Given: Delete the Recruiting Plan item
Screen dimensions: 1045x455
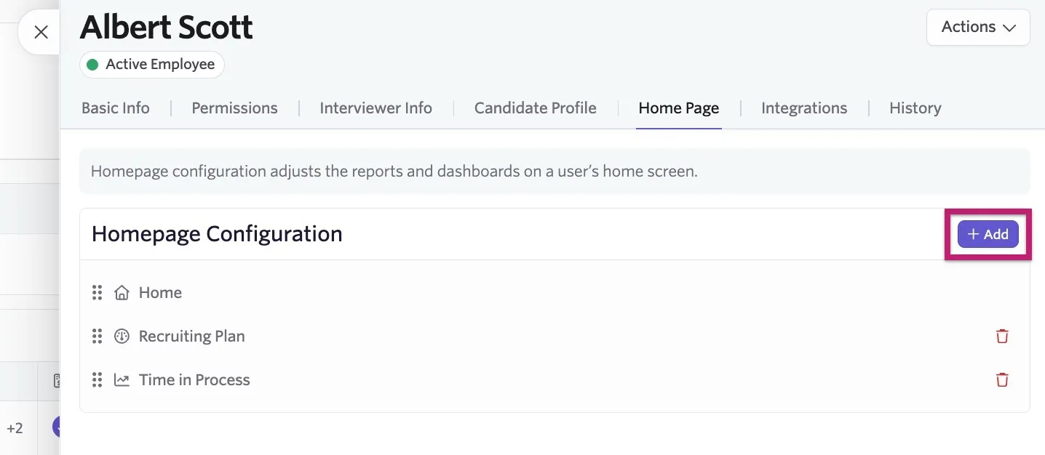Looking at the screenshot, I should point(1002,337).
